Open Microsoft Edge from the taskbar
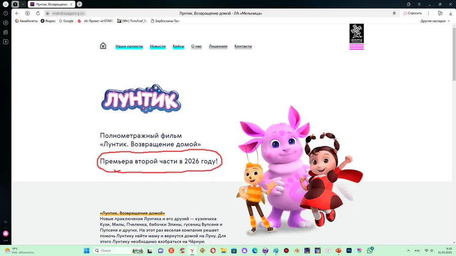The image size is (456, 256). tap(255, 250)
